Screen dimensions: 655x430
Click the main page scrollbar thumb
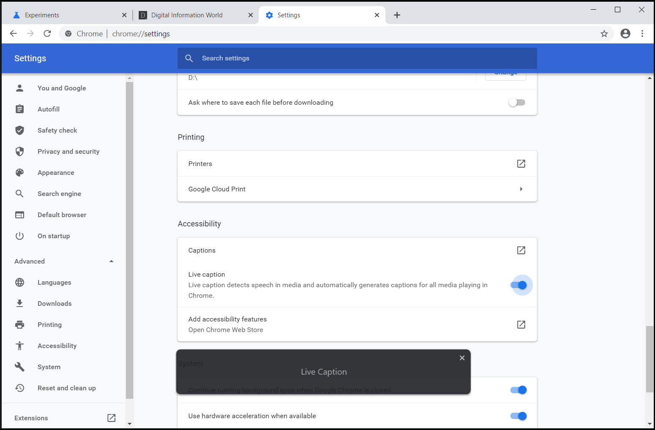point(650,359)
